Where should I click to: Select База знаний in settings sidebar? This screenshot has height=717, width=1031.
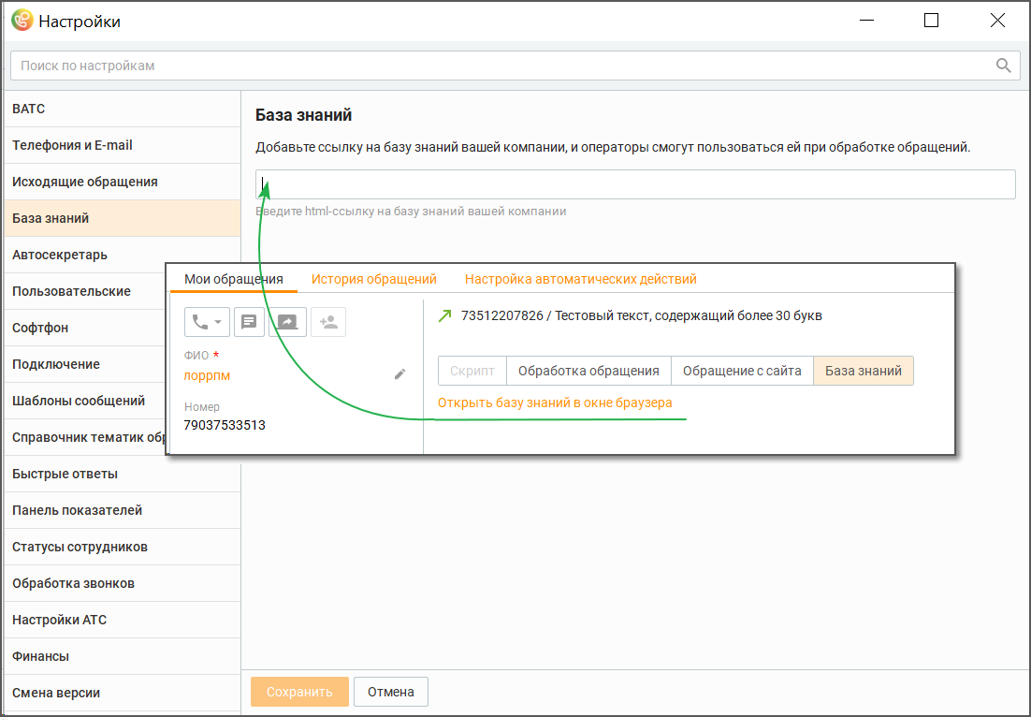tap(123, 218)
